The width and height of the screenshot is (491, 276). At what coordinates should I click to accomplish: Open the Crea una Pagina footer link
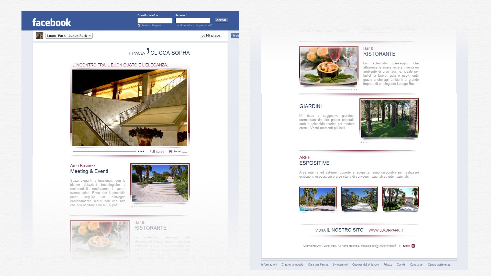(x=318, y=264)
